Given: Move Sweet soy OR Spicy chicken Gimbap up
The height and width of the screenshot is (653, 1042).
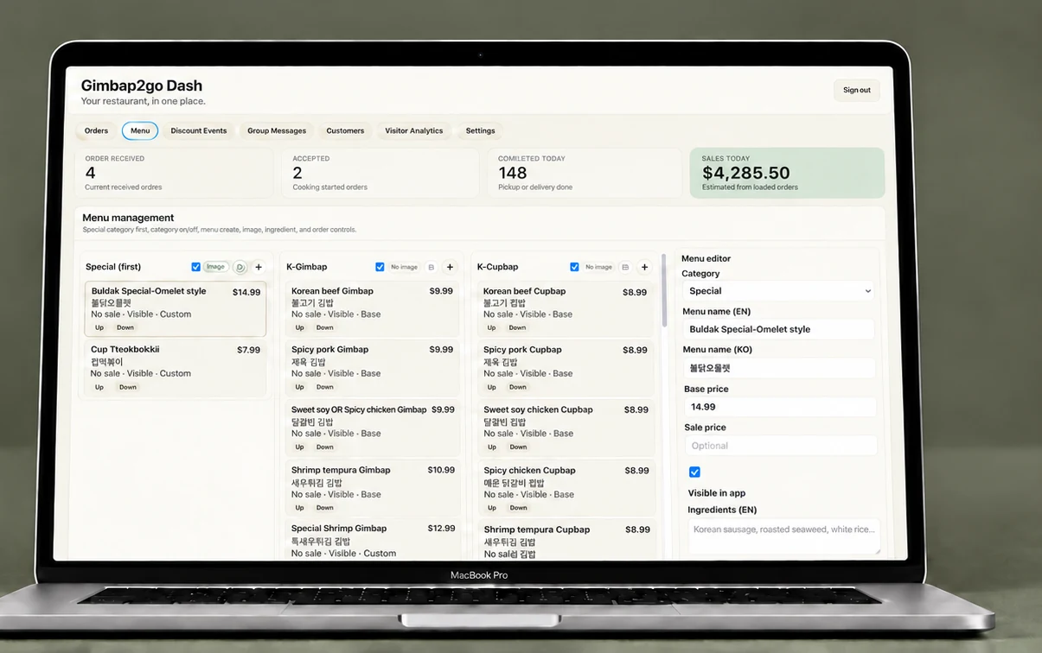Looking at the screenshot, I should pos(299,447).
